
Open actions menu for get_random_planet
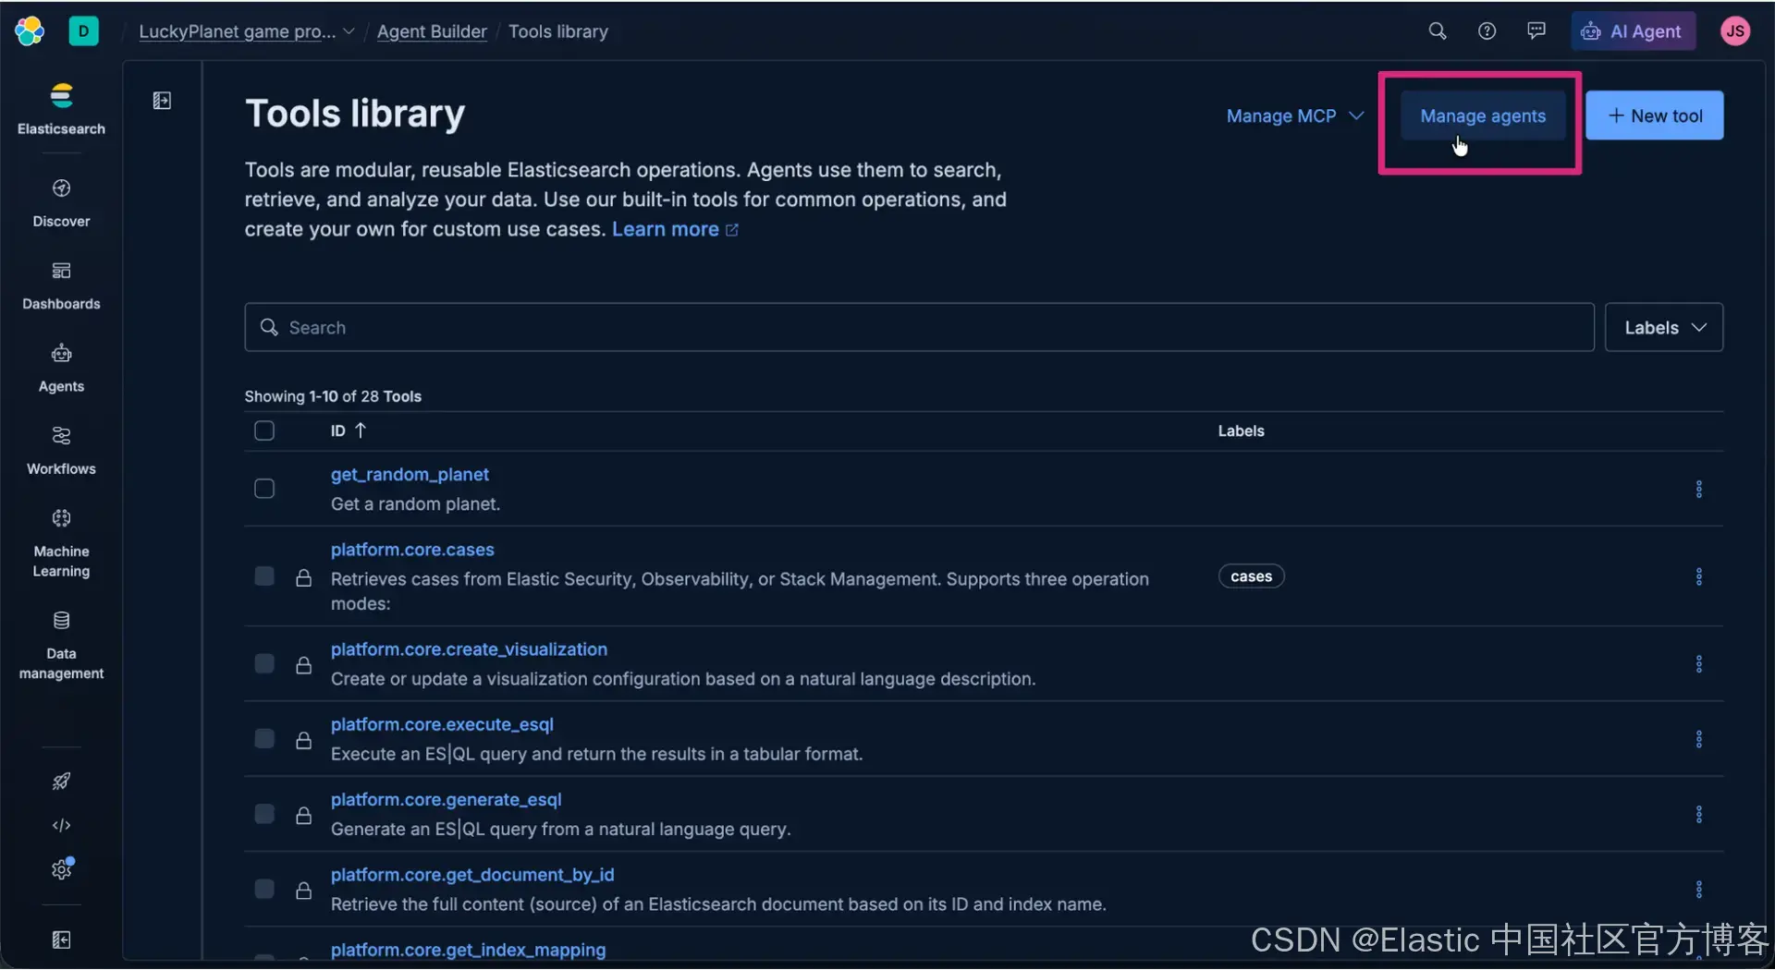click(1698, 490)
